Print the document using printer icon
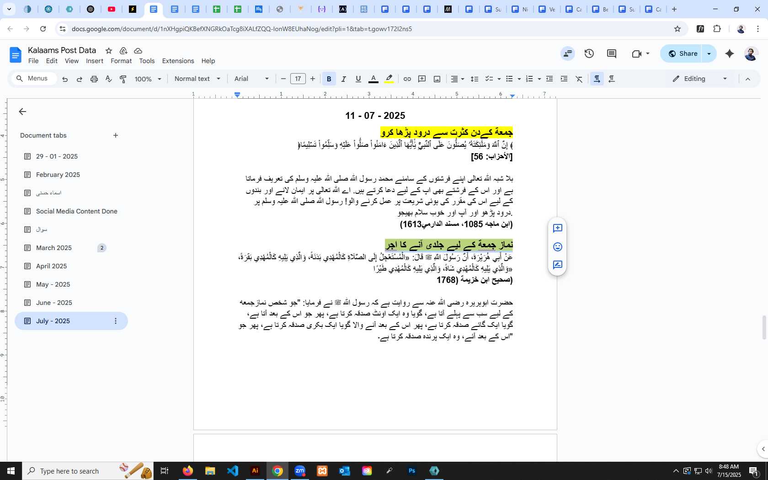Image resolution: width=768 pixels, height=480 pixels. click(x=94, y=79)
